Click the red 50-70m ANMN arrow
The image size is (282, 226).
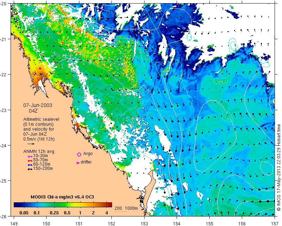(x=30, y=161)
